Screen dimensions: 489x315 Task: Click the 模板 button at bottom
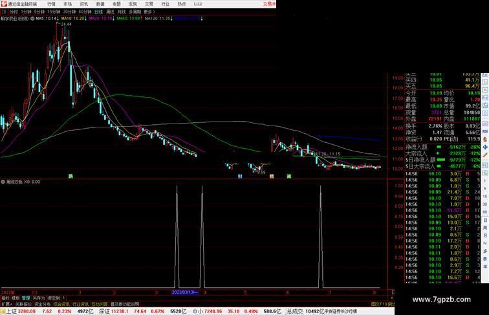pyautogui.click(x=16, y=298)
